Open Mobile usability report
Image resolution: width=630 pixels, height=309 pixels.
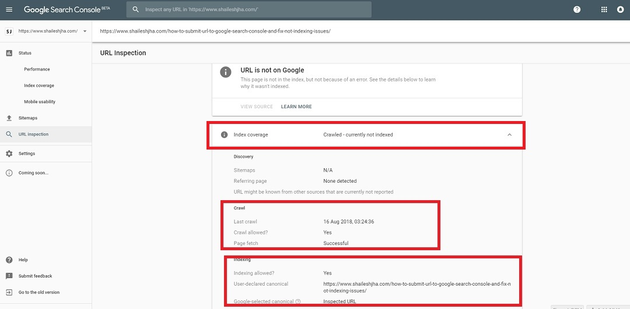tap(40, 102)
